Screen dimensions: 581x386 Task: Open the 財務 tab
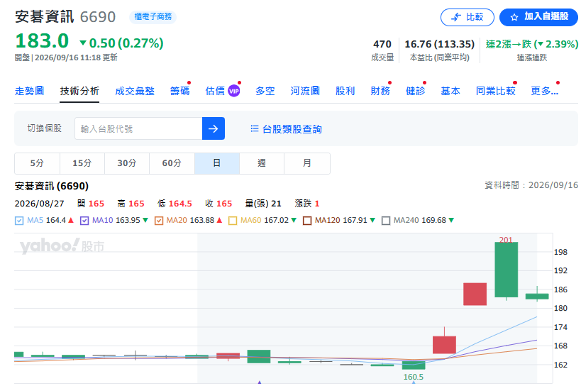(380, 91)
